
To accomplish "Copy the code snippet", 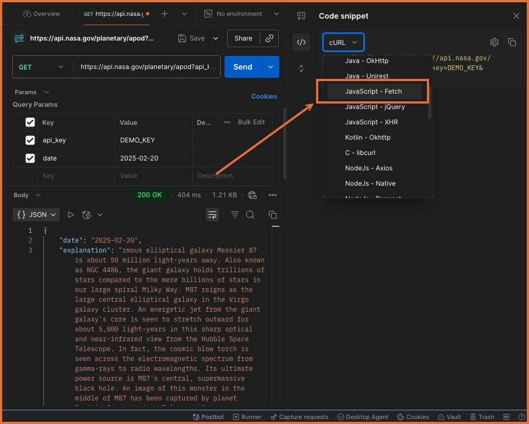I will (x=512, y=42).
